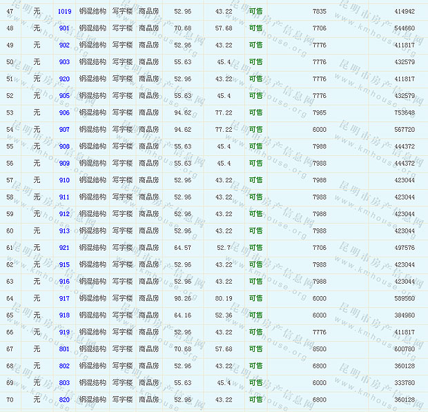Viewport: 428px width, 412px height.
Task: Select room number 903
Action: (x=64, y=62)
